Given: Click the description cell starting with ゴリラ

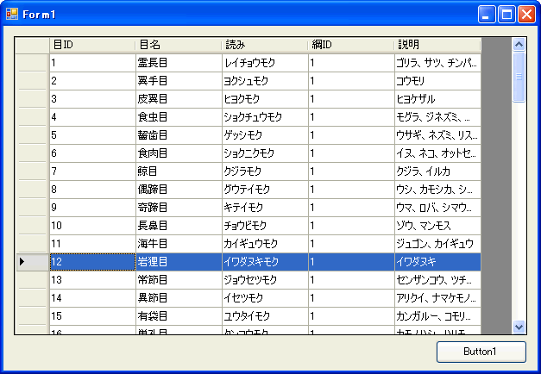Looking at the screenshot, I should (x=437, y=63).
